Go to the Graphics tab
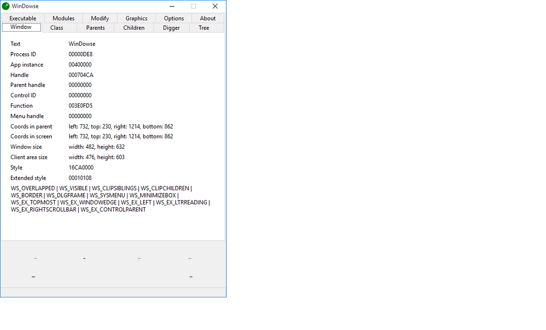The width and height of the screenshot is (546, 330). click(x=136, y=18)
